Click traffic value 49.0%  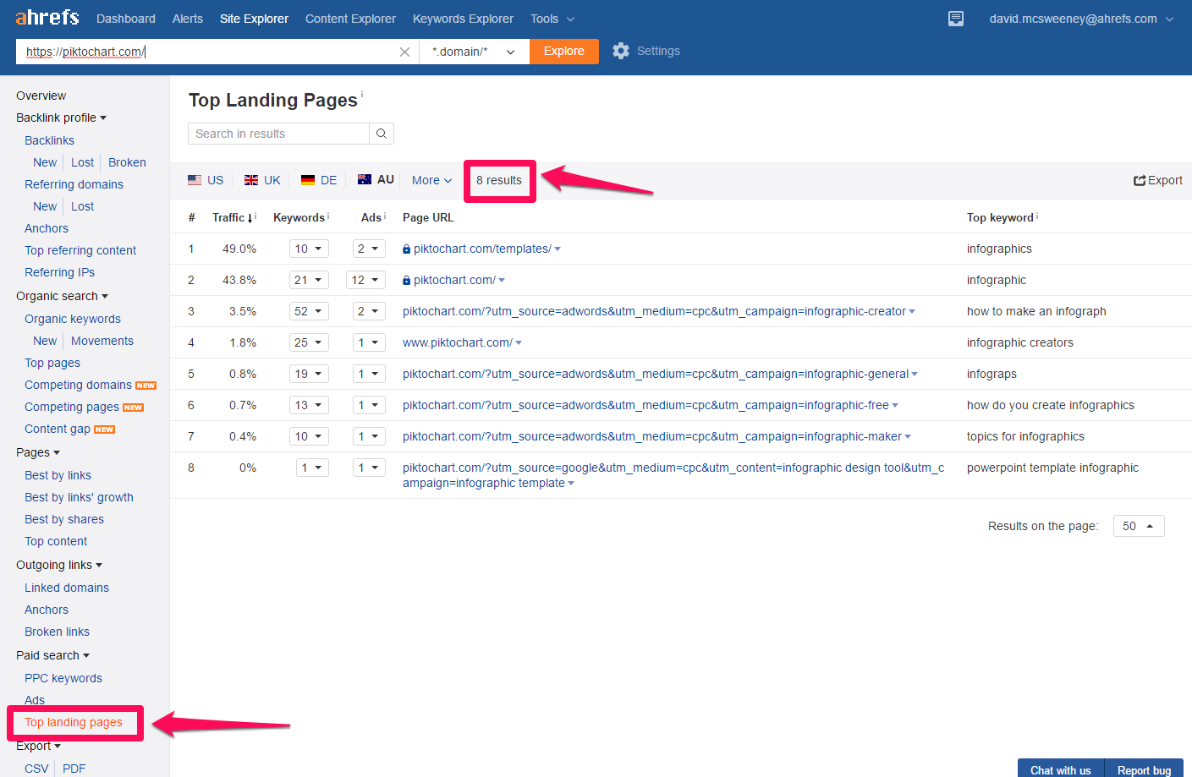point(239,249)
